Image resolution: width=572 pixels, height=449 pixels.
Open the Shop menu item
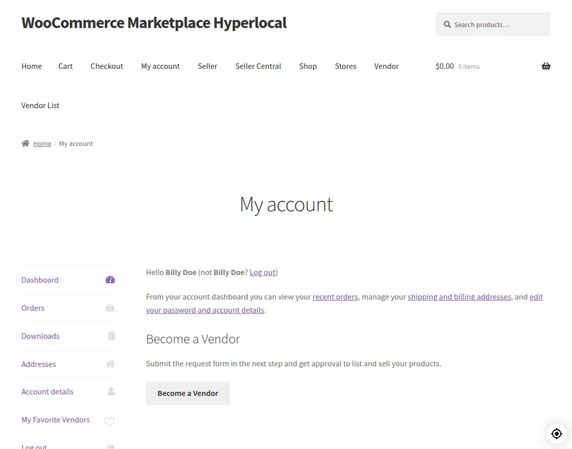pos(308,66)
